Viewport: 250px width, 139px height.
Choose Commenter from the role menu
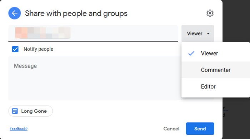[216, 70]
